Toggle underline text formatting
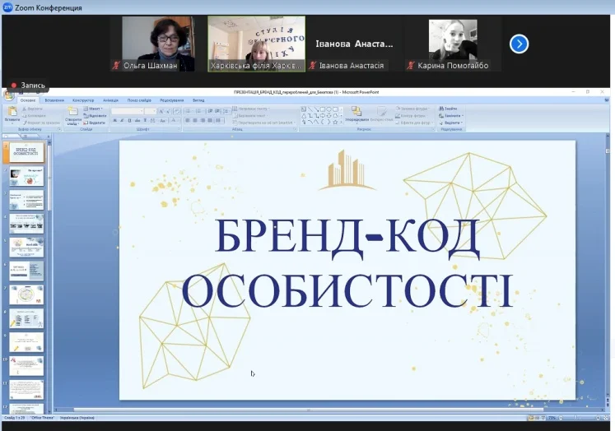The height and width of the screenshot is (431, 615). coord(128,120)
